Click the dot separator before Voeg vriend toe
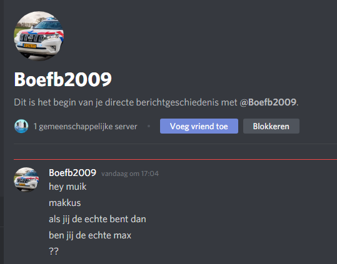337x264 pixels. point(149,126)
